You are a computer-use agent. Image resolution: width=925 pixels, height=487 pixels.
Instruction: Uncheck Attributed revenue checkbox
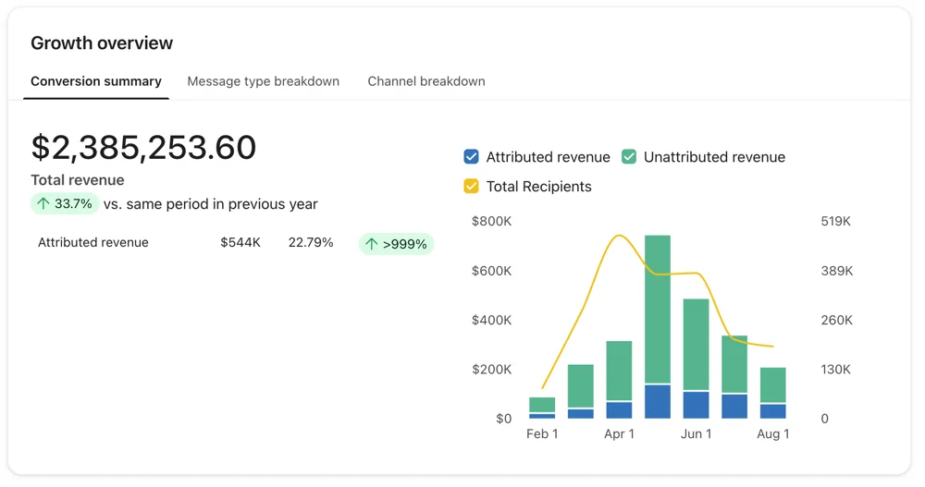pyautogui.click(x=472, y=157)
